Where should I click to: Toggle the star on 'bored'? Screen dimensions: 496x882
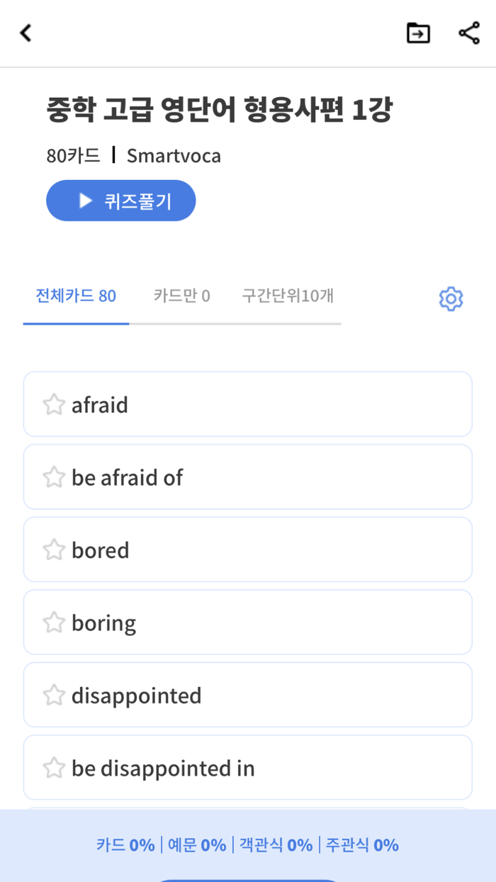[53, 549]
